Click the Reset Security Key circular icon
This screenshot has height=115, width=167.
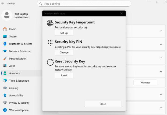click(x=50, y=62)
